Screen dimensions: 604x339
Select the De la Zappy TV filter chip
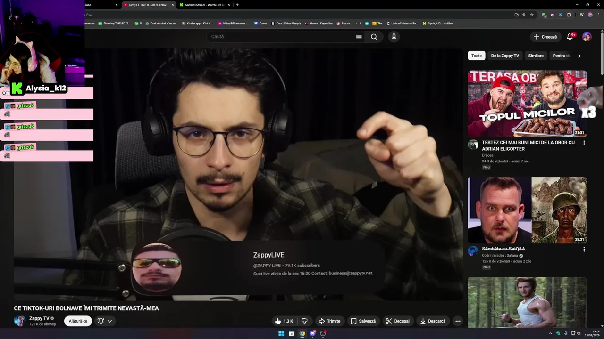tap(505, 56)
